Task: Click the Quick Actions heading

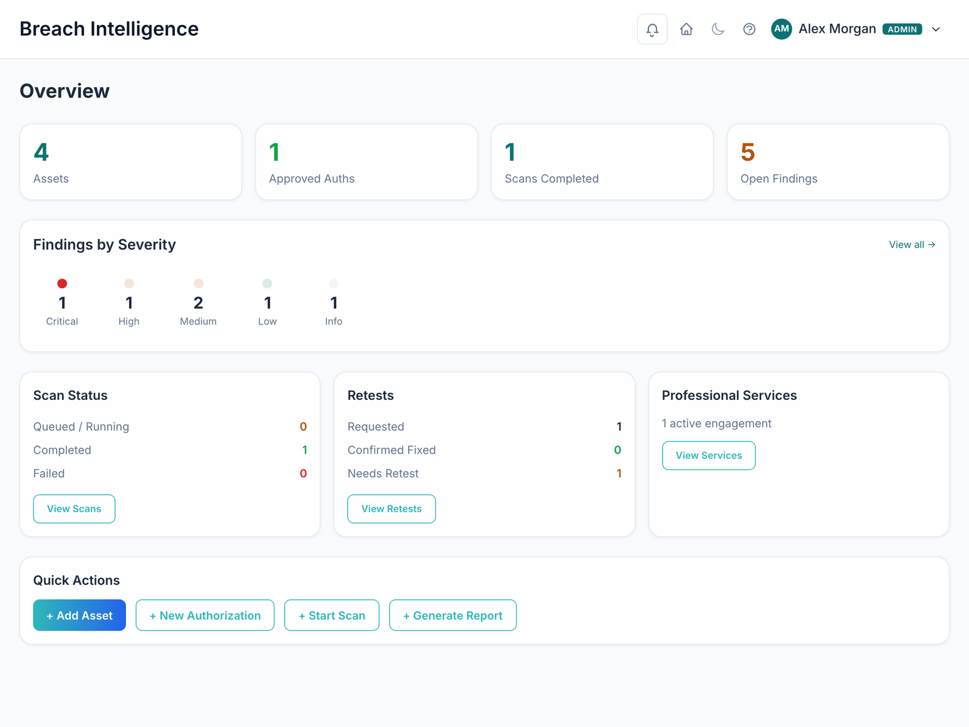Action: coord(76,580)
